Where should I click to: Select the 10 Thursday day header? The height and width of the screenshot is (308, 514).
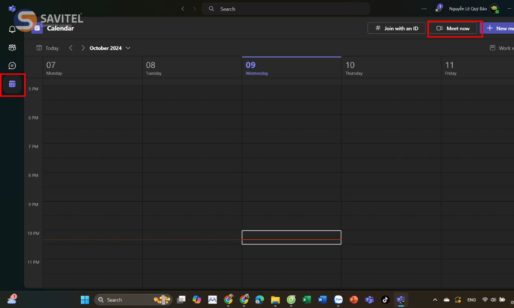[391, 68]
